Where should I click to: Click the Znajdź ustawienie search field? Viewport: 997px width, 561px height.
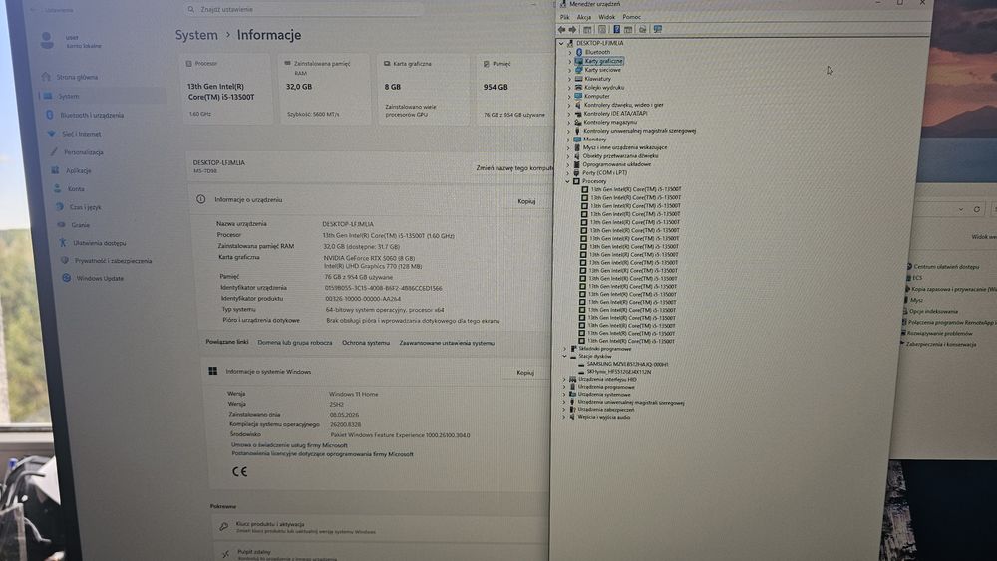tap(304, 10)
